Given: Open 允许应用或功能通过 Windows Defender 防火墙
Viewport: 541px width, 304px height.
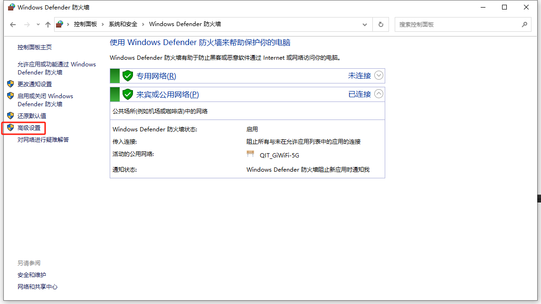Looking at the screenshot, I should (57, 68).
